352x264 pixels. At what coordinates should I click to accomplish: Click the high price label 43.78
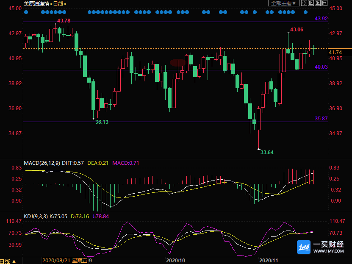[x=64, y=21]
